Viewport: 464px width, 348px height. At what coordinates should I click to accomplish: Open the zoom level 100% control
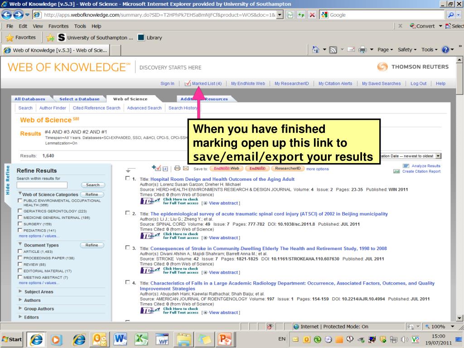click(440, 326)
